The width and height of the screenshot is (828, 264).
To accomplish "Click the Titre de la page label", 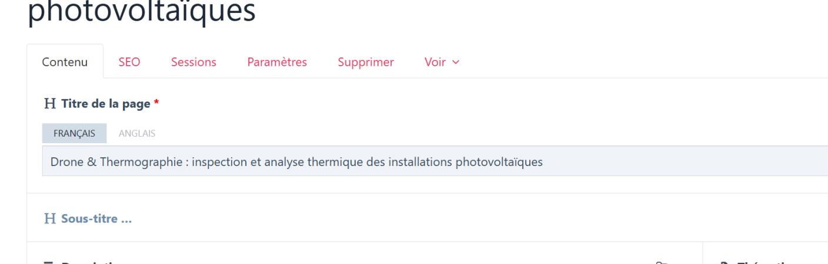I will pos(106,104).
